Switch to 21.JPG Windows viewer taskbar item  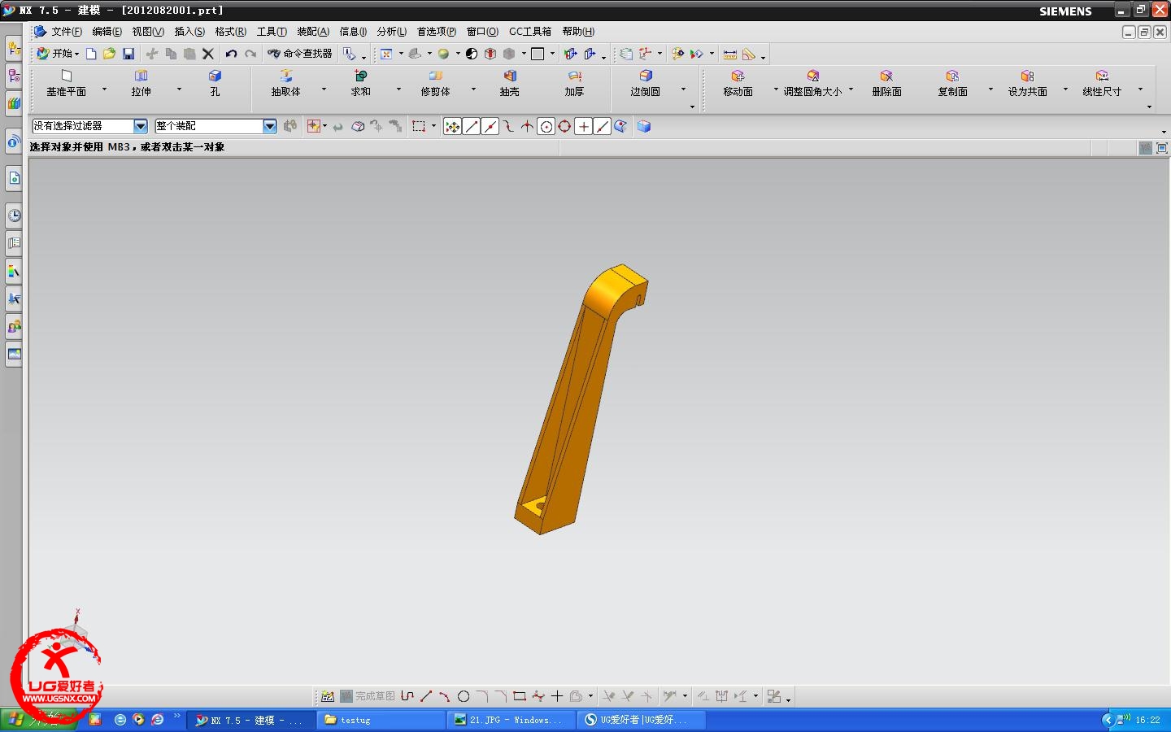(511, 720)
